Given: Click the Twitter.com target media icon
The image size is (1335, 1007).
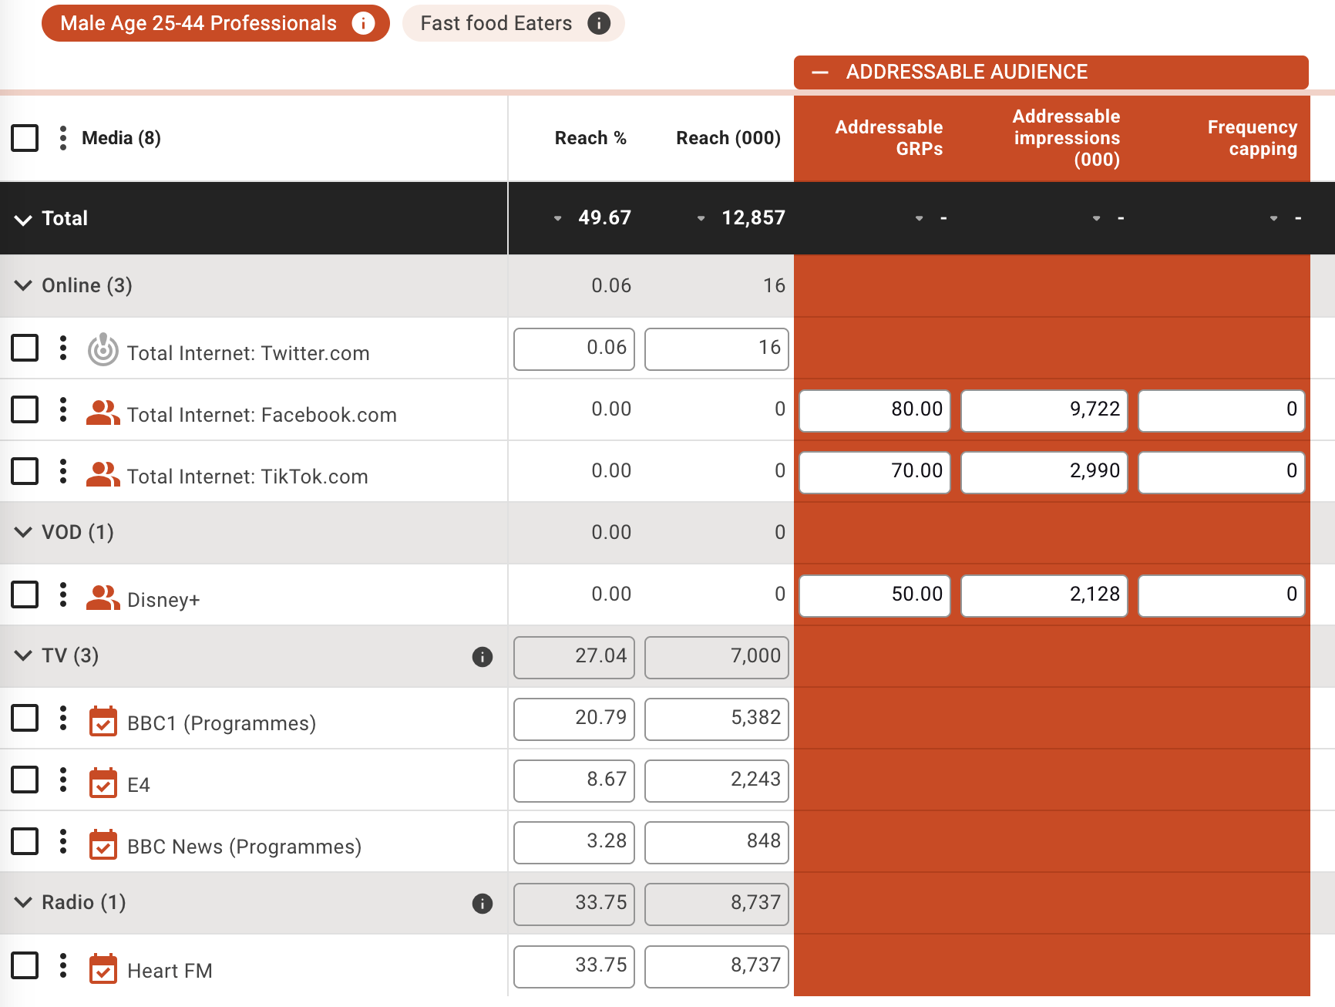Looking at the screenshot, I should click(103, 349).
